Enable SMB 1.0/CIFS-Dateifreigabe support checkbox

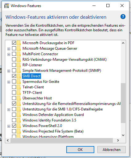click(x=14, y=109)
